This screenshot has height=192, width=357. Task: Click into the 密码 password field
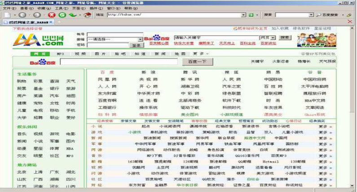click(108, 45)
